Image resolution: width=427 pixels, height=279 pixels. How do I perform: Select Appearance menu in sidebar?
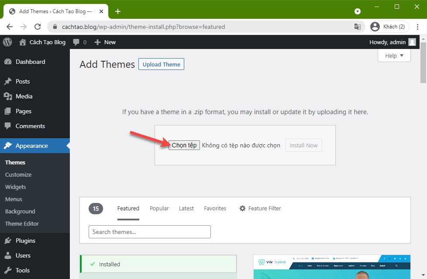[x=35, y=146]
